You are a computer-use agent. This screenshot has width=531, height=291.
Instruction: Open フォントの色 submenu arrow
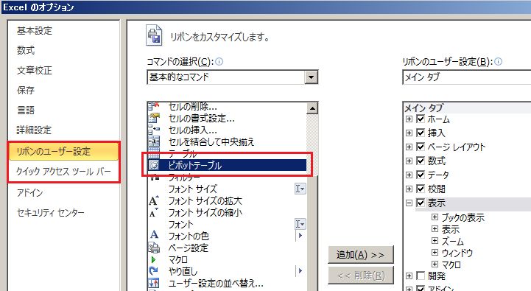click(300, 236)
